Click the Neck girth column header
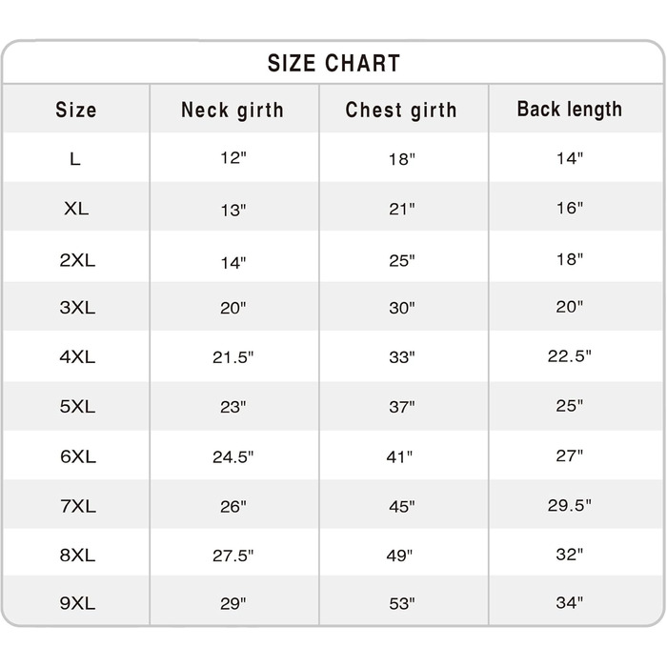 (x=232, y=110)
